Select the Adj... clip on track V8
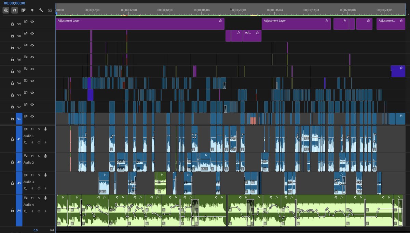410x233 pixels. pos(252,36)
